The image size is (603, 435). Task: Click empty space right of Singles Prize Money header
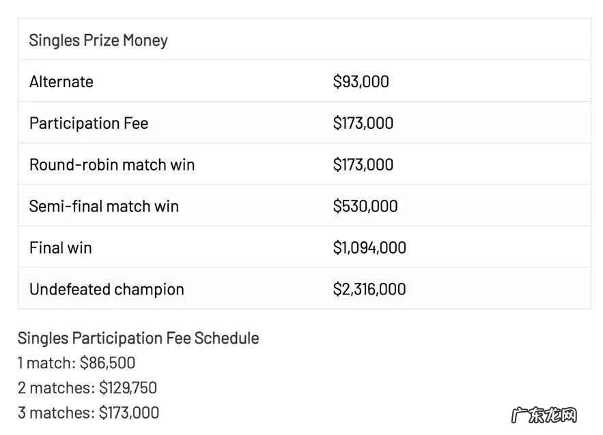pos(410,40)
